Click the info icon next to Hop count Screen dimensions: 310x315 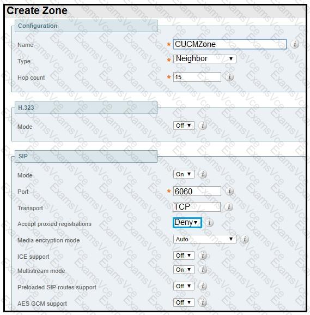(229, 77)
